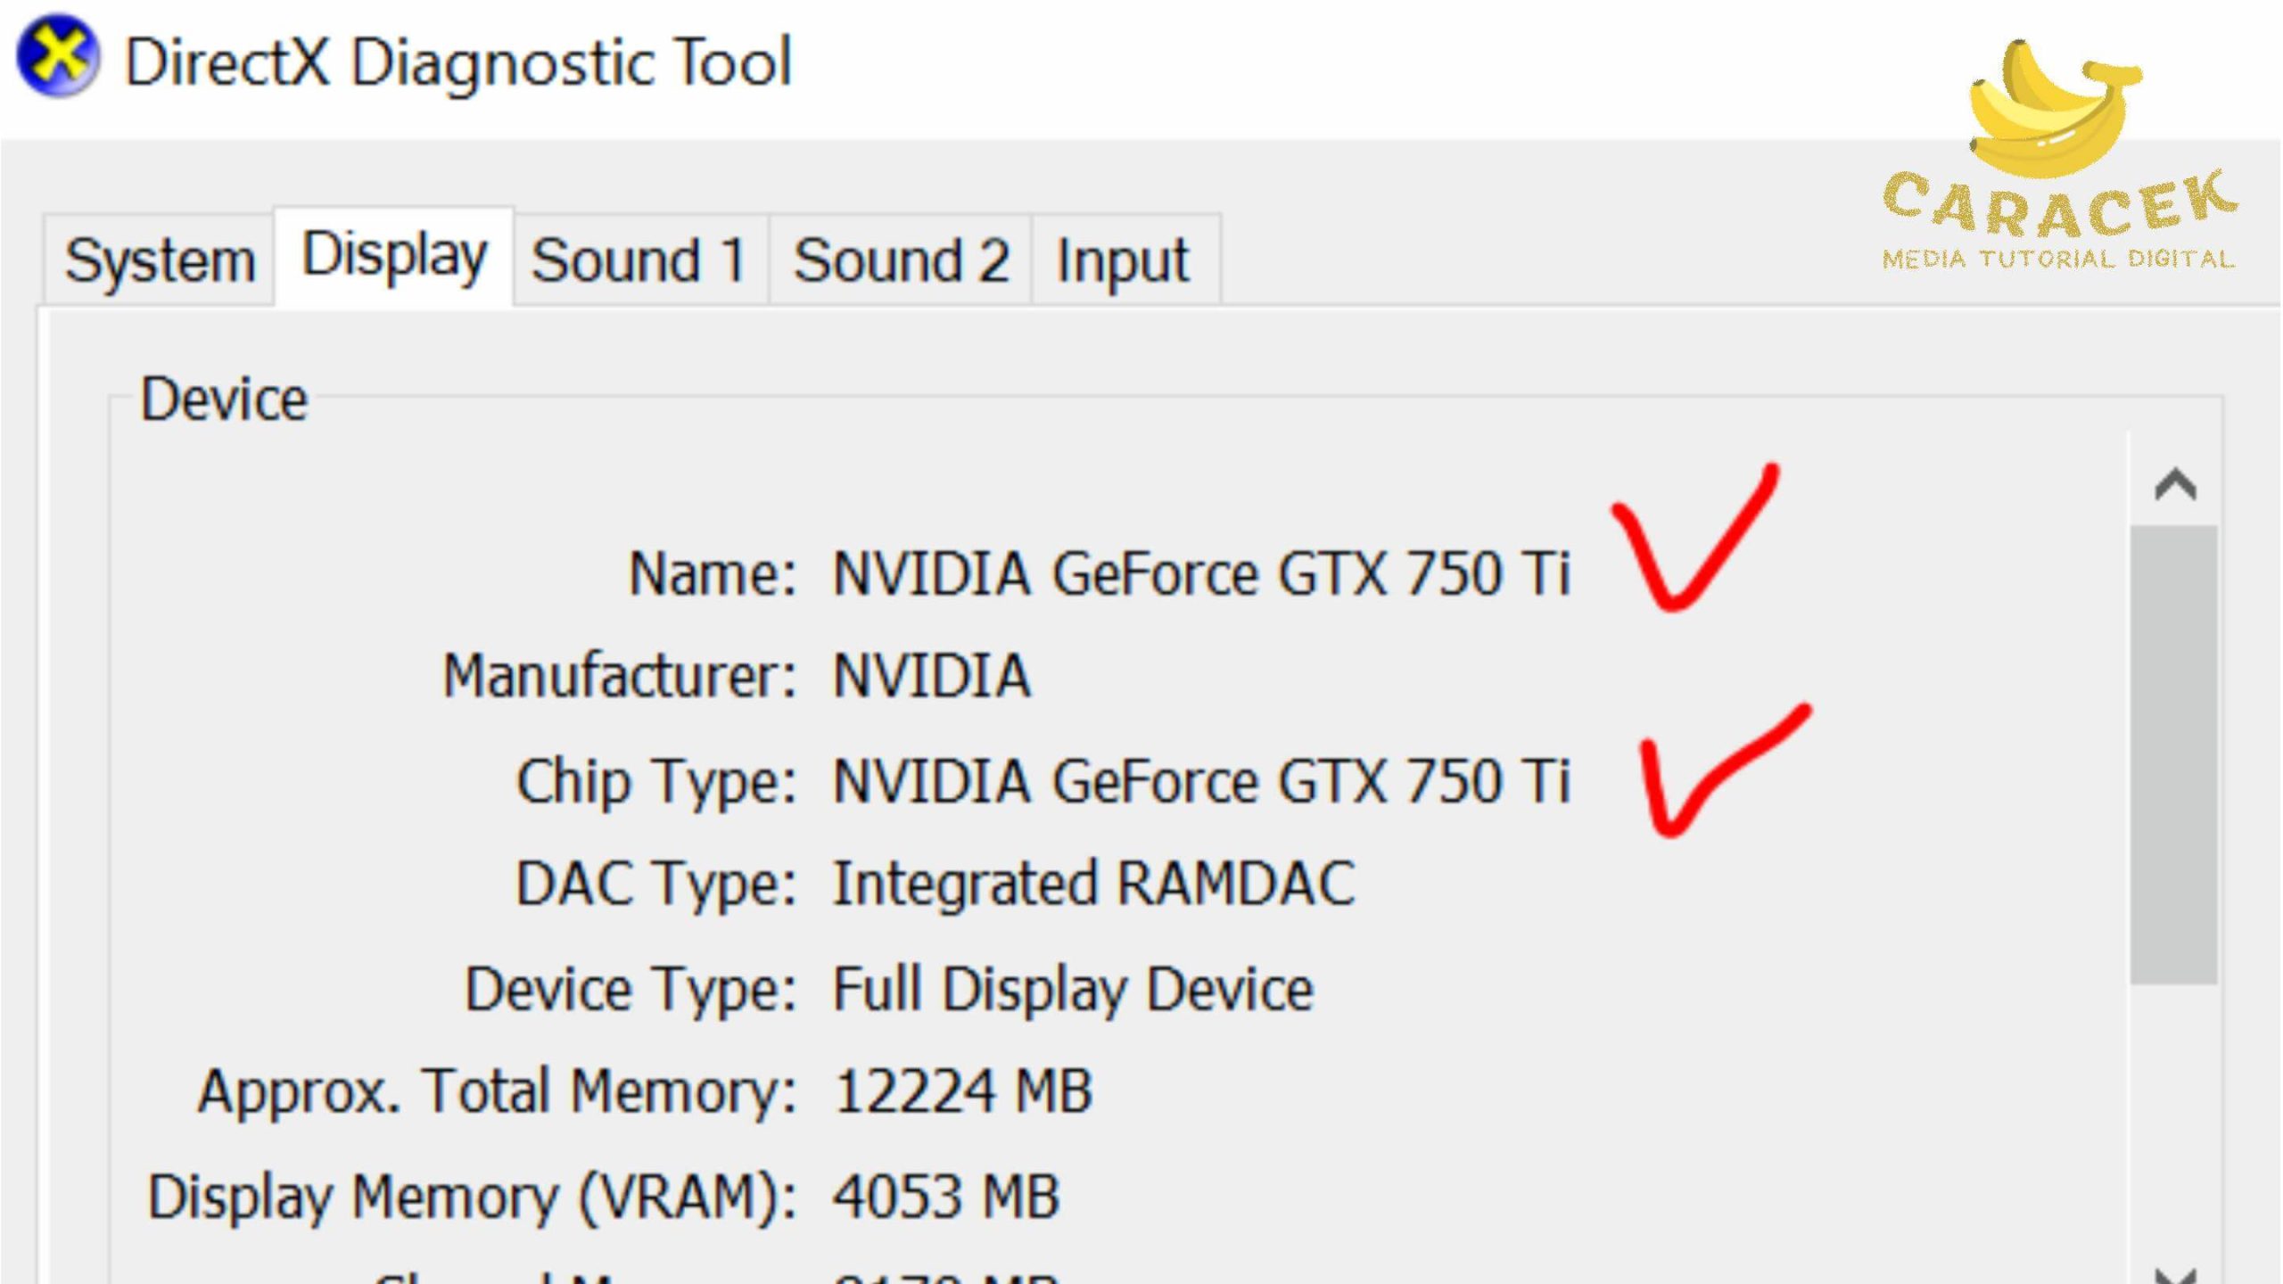This screenshot has width=2283, height=1284.
Task: Click the Device list scrollbar thumb
Action: (2174, 754)
